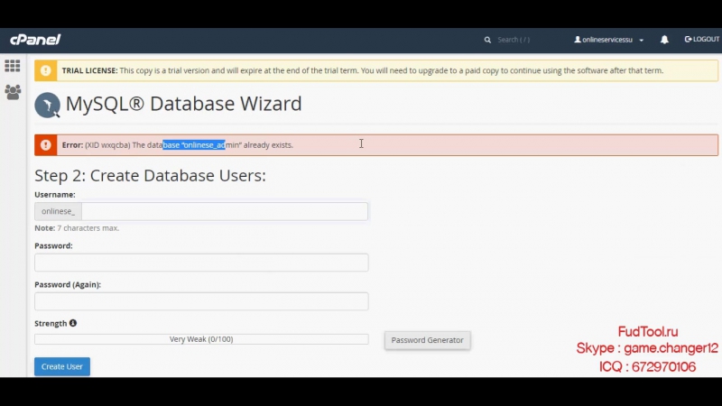722x406 pixels.
Task: Show password strength info icon
Action: tap(73, 323)
